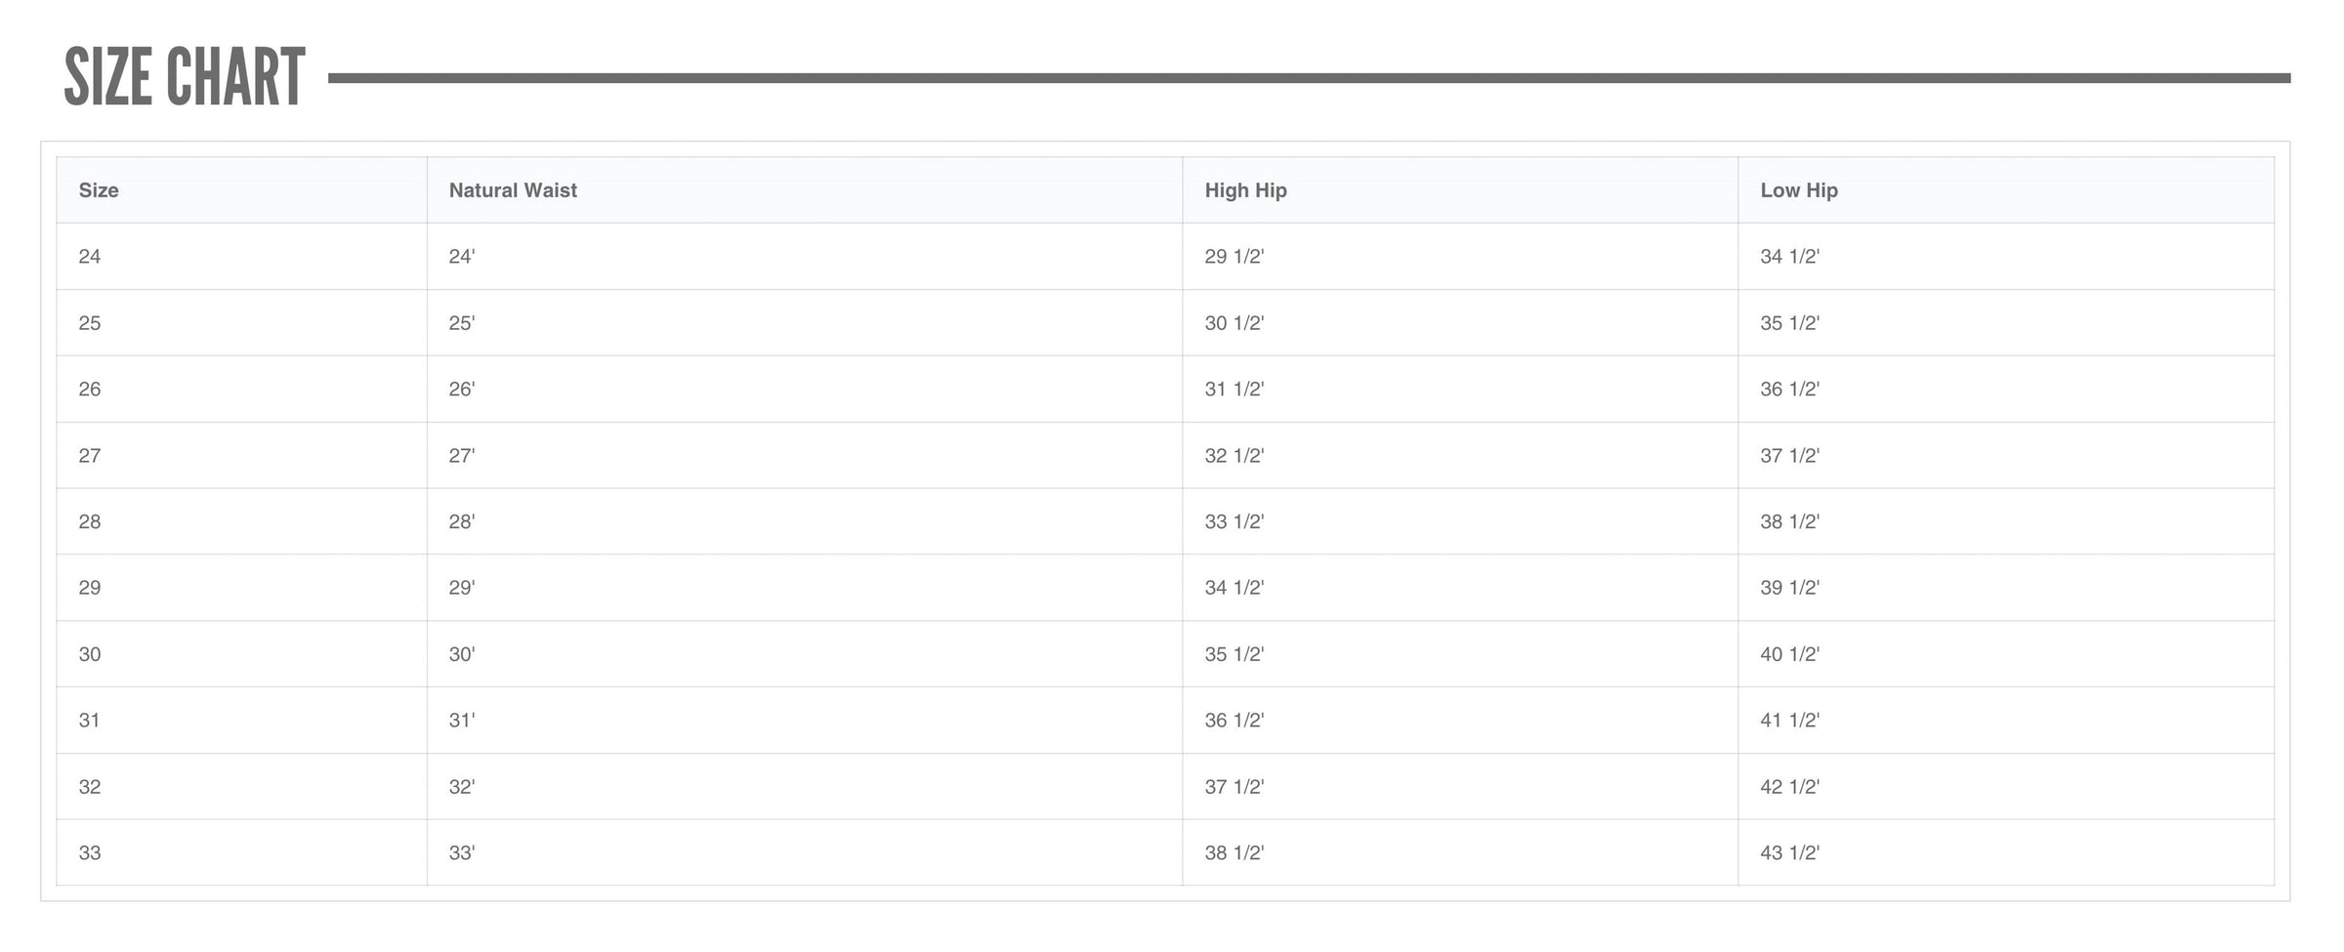Click low hip value 40 1/2'
This screenshot has height=952, width=2344.
[1790, 654]
